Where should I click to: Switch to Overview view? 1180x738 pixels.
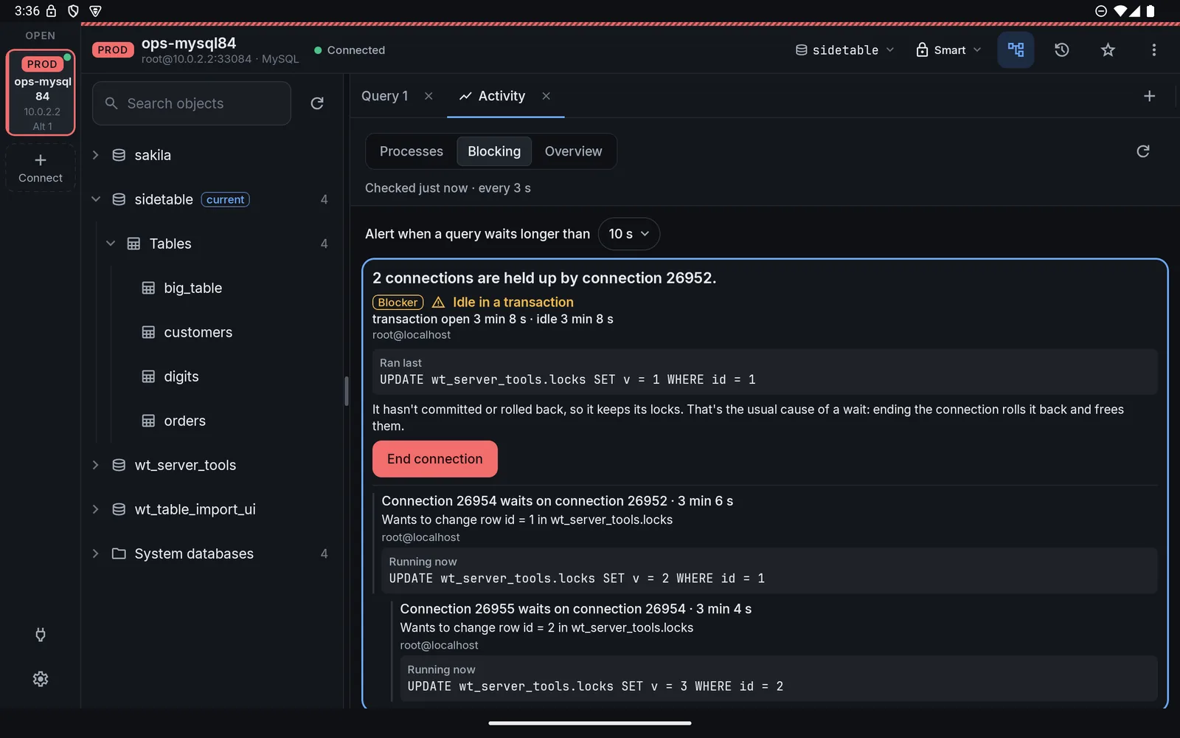click(573, 151)
